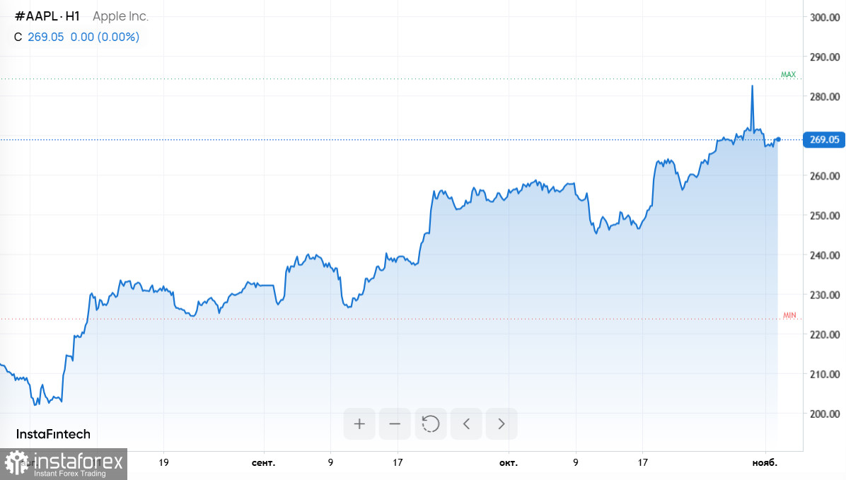Click the Apple Inc. company name
The height and width of the screenshot is (480, 846).
pos(121,17)
